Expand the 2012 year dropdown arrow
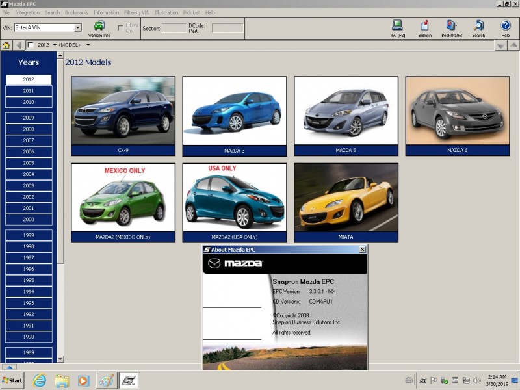The width and height of the screenshot is (520, 390). tap(55, 45)
